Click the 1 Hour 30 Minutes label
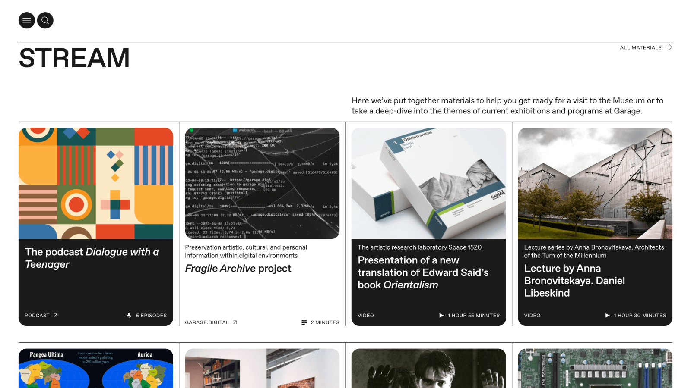Viewport: 691px width, 388px height. tap(640, 316)
